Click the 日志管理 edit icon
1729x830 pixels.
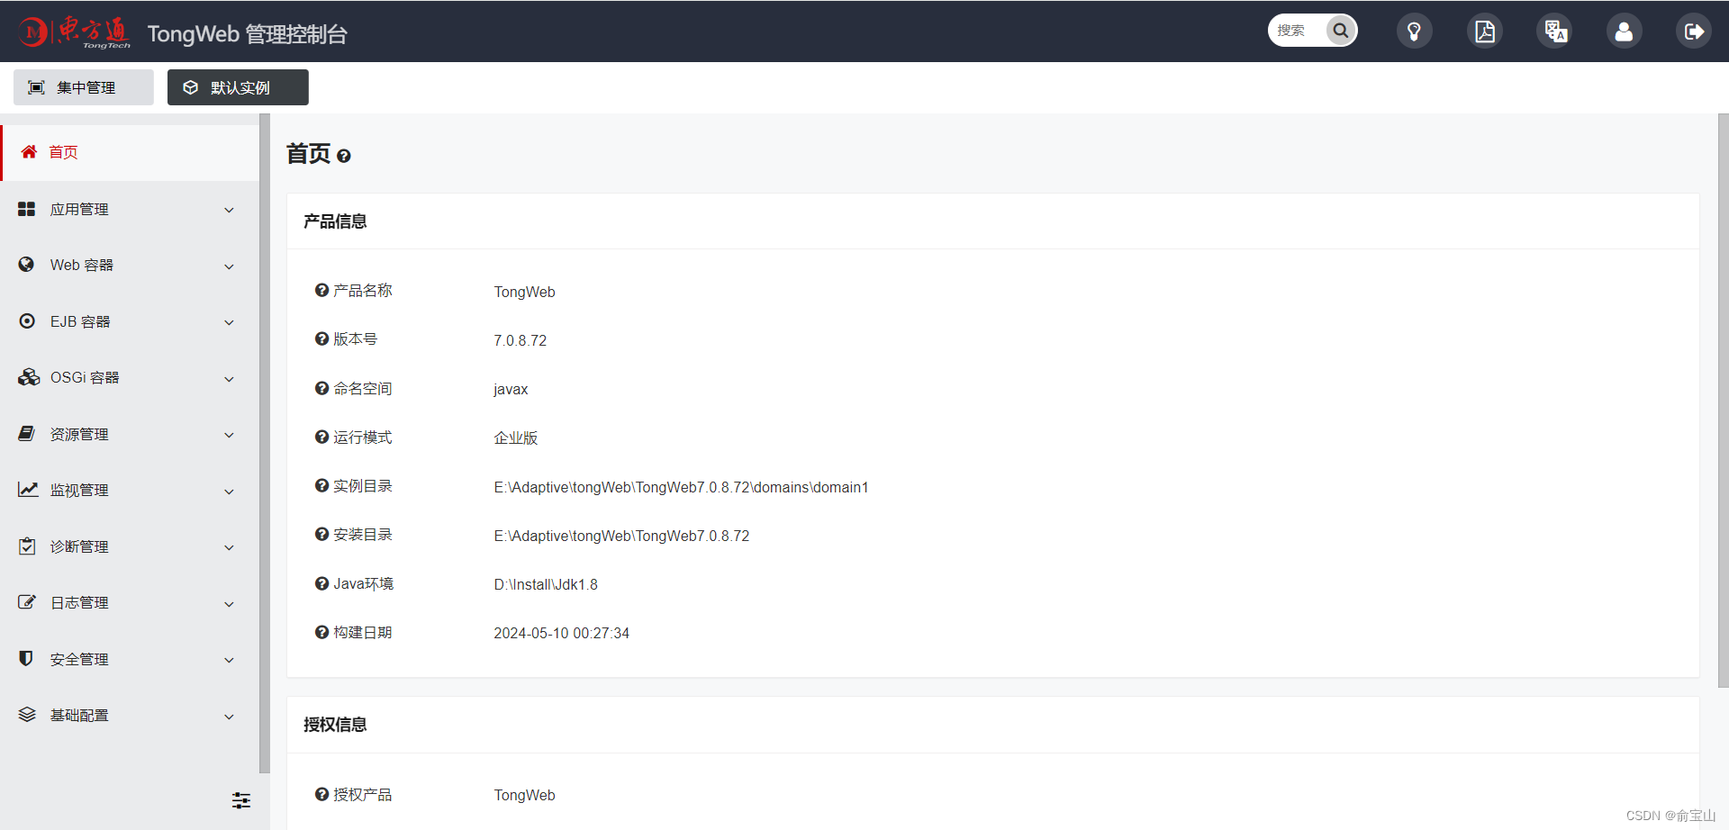(27, 601)
